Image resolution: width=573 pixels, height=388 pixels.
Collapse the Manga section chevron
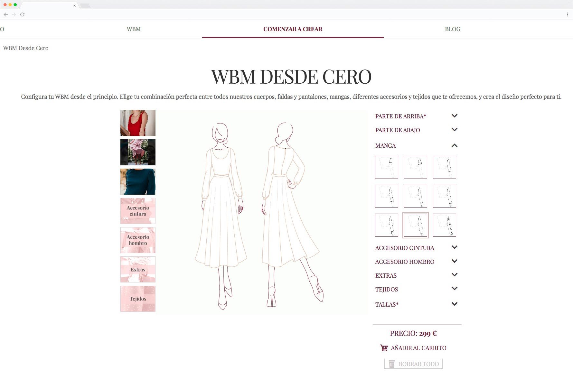pyautogui.click(x=455, y=145)
